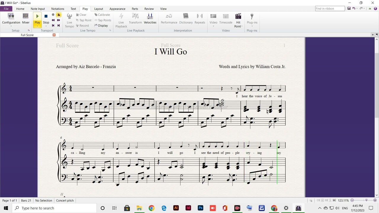Screen dimensions: 379x213
Task: Open the Setup group dialog launcher
Action: 29,30
